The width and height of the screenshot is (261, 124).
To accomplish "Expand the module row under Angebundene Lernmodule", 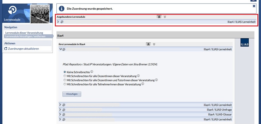I will pyautogui.click(x=58, y=22).
